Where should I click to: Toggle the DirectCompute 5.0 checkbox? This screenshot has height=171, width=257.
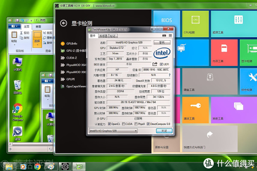pyautogui.click(x=148, y=124)
